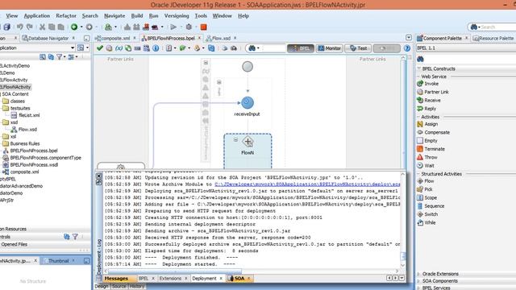Open the Versioning menu
516x290 pixels.
(177, 16)
